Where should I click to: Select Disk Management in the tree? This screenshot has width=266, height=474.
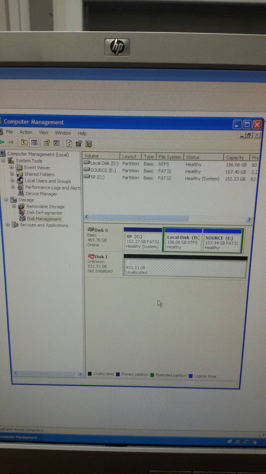click(x=44, y=219)
